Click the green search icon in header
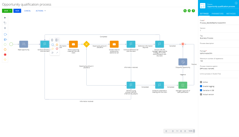The image size is (239, 137). 185,11
